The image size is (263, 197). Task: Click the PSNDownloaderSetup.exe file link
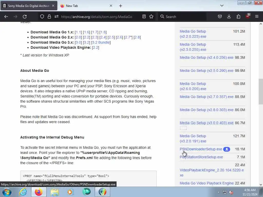coord(201,149)
